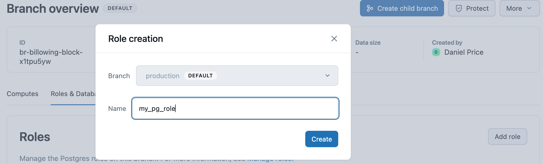The width and height of the screenshot is (543, 164).
Task: Click the Create button to add the role
Action: point(322,139)
